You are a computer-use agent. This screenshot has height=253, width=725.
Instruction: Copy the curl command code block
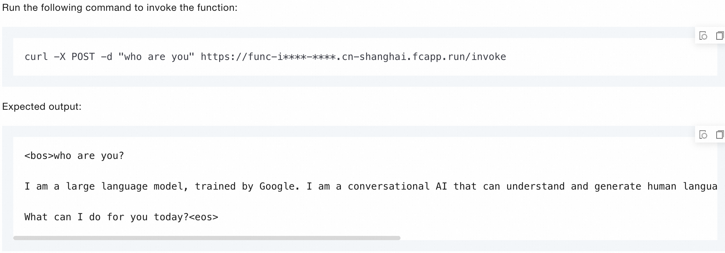[x=719, y=36]
